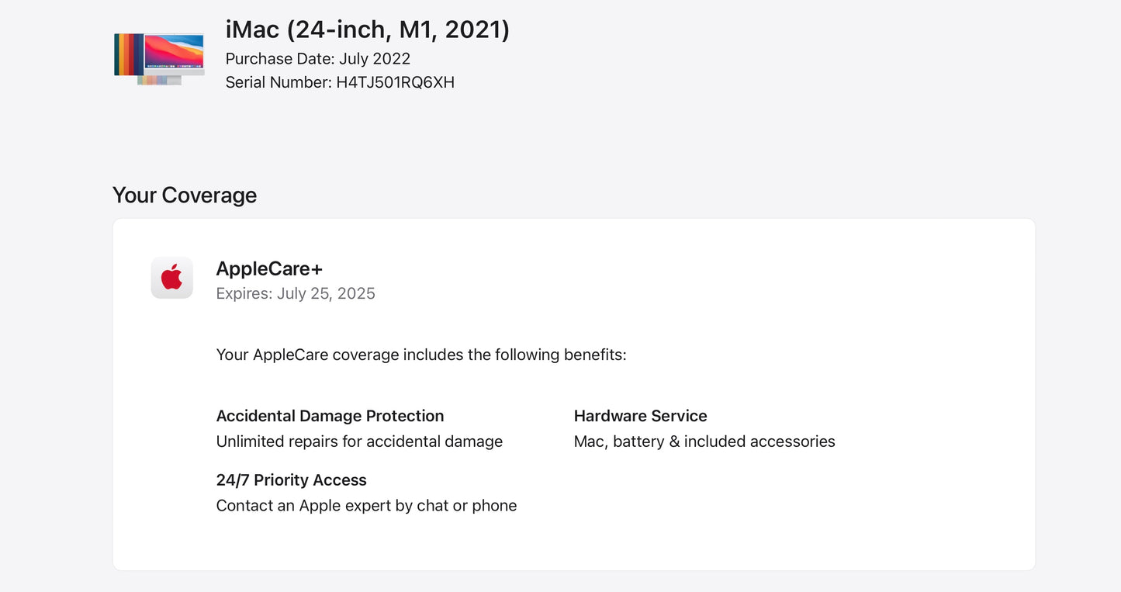Click 'Unlimited repairs for accidental damage' description
The width and height of the screenshot is (1121, 592).
pos(359,441)
